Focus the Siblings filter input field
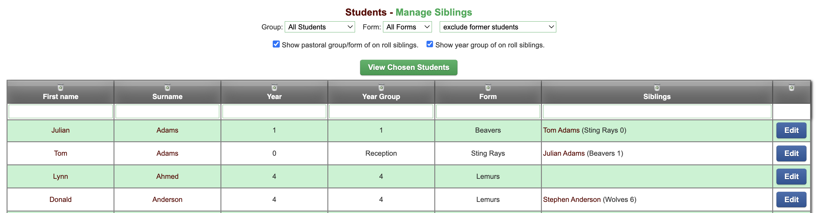The height and width of the screenshot is (213, 823). (657, 111)
